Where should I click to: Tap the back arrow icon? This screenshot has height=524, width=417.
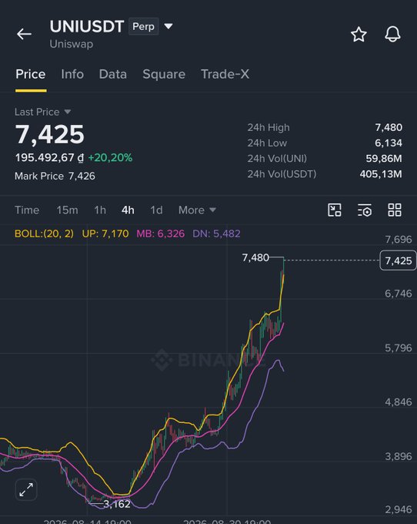point(24,34)
